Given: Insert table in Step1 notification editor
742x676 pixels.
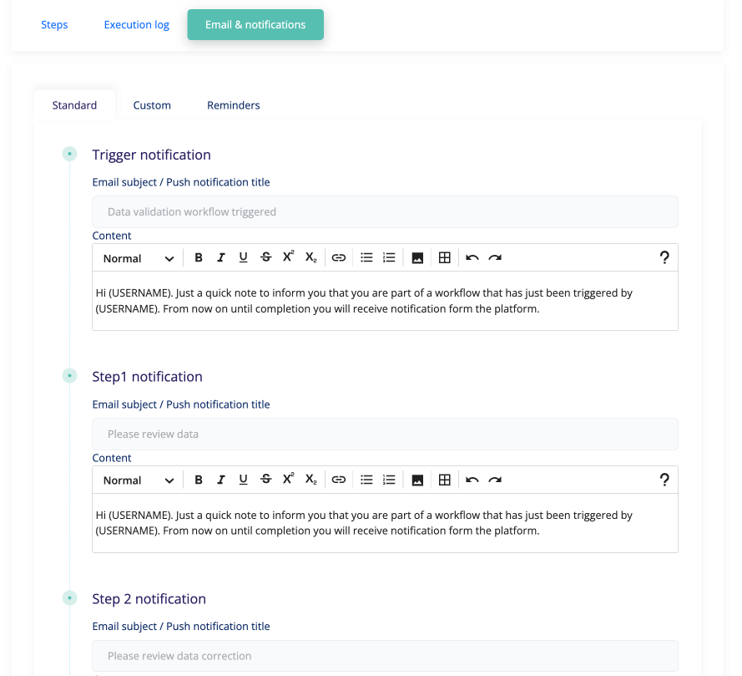Looking at the screenshot, I should pos(444,480).
